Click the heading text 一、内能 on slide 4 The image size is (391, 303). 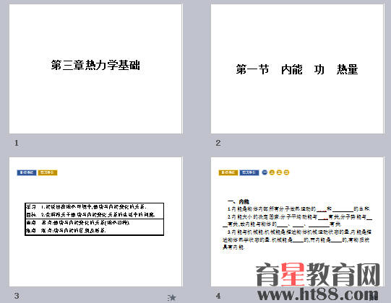click(x=239, y=201)
